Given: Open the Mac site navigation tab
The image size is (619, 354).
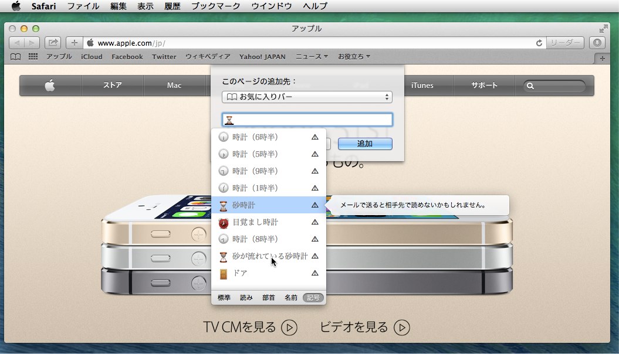Looking at the screenshot, I should point(174,85).
